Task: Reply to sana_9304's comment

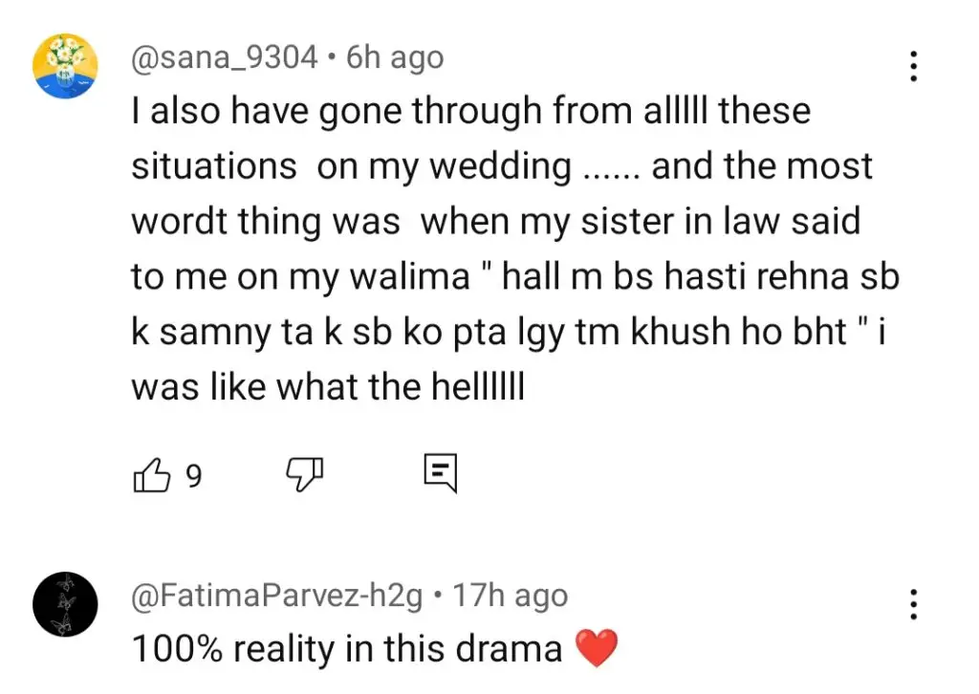Action: point(441,473)
